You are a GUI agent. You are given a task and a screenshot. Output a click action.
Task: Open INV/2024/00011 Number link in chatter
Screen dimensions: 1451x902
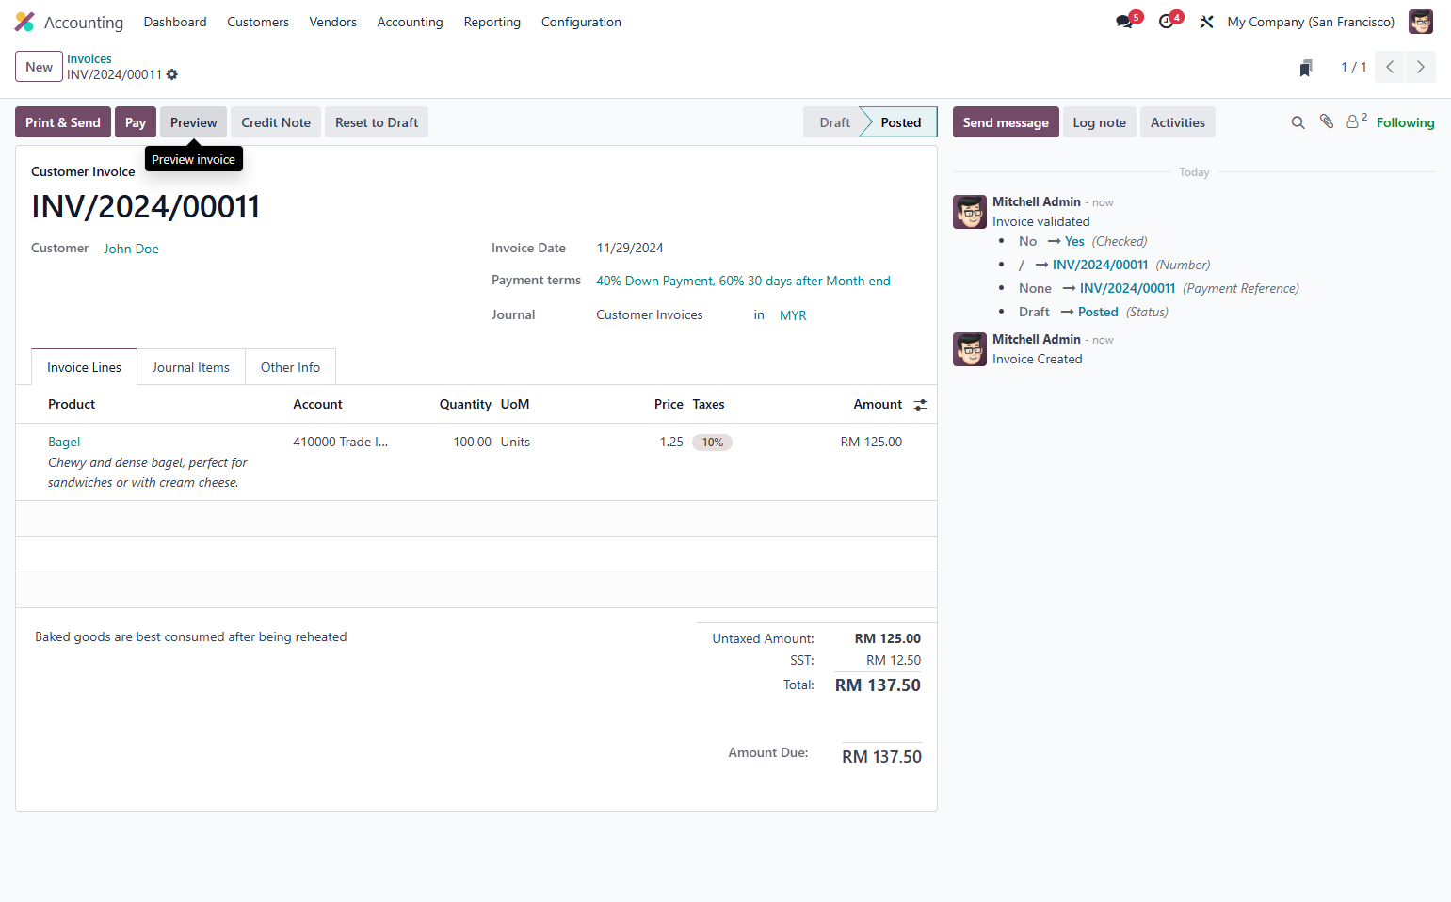tap(1100, 265)
